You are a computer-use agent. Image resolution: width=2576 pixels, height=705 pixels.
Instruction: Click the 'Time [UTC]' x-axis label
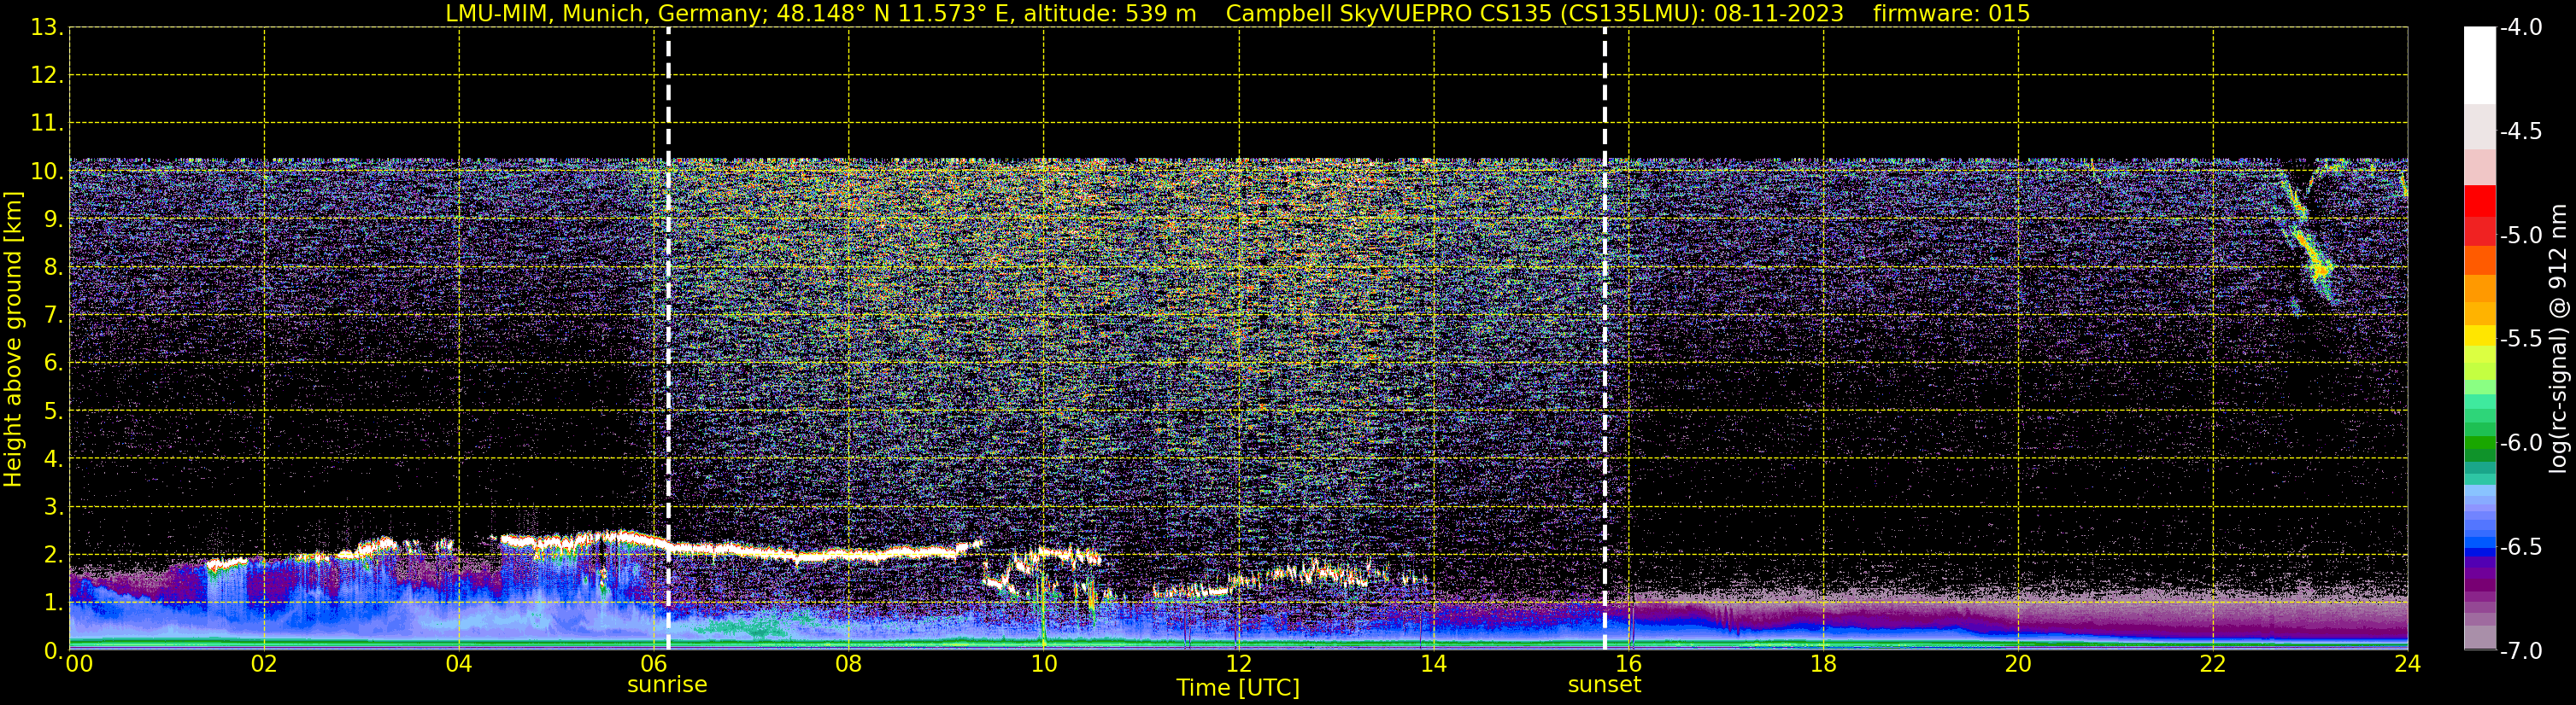coord(1238,688)
